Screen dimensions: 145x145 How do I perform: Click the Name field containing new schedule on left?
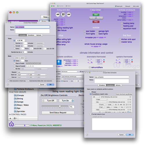[x=32, y=27]
